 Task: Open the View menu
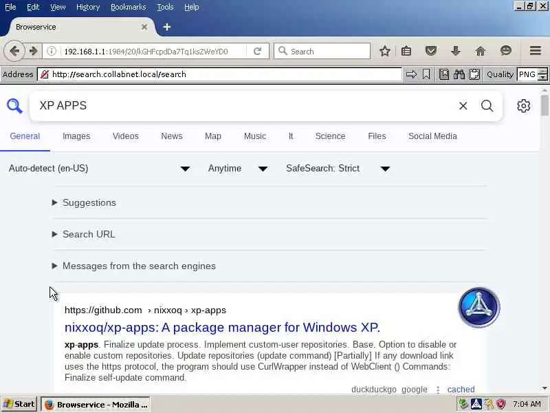(x=58, y=7)
